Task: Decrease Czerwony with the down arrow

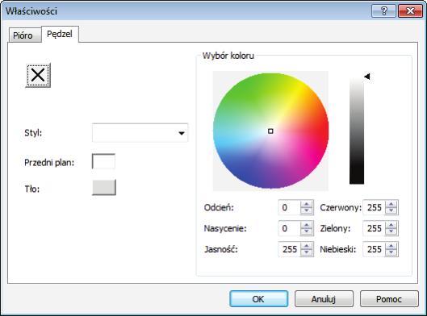Action: click(391, 211)
